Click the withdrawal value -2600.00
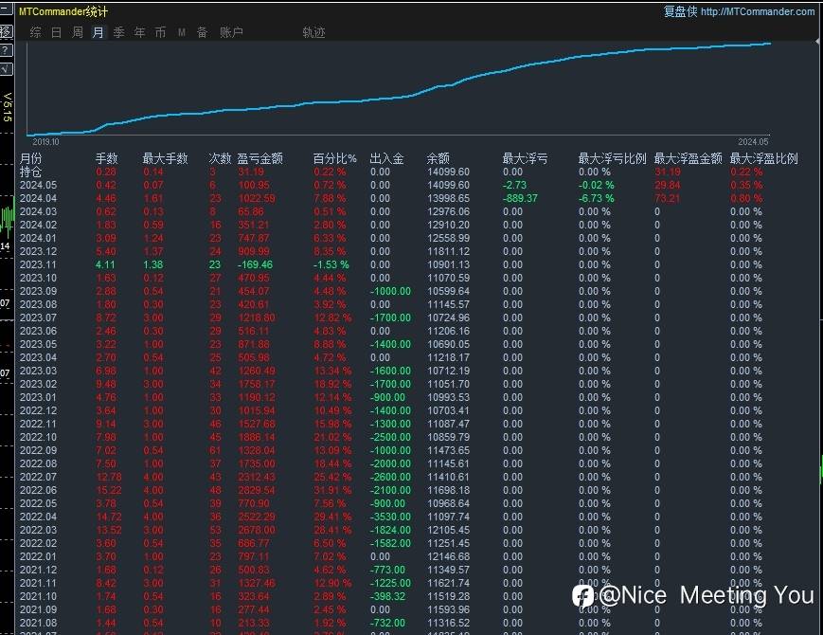This screenshot has height=635, width=823. pyautogui.click(x=390, y=477)
